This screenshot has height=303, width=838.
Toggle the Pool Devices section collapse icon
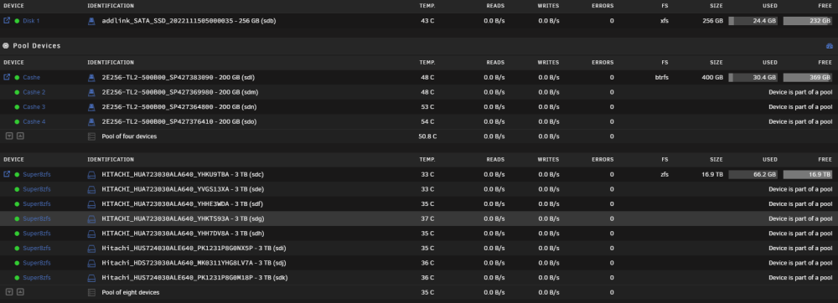click(x=6, y=46)
